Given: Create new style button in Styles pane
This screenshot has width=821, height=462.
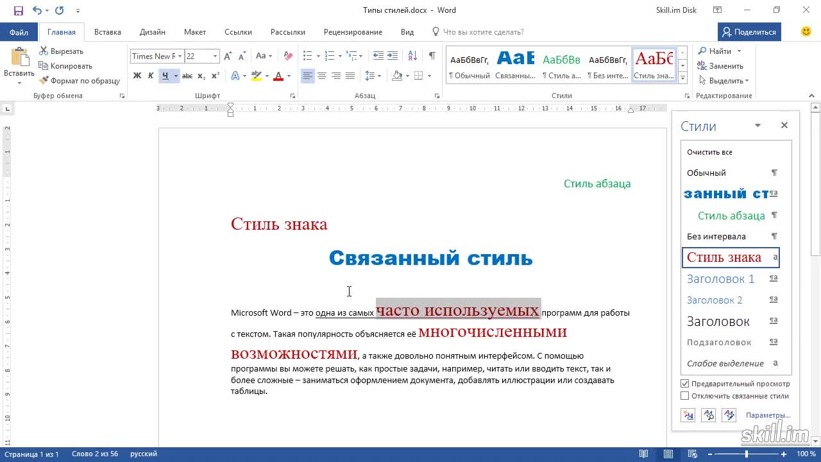Looking at the screenshot, I should tap(688, 415).
